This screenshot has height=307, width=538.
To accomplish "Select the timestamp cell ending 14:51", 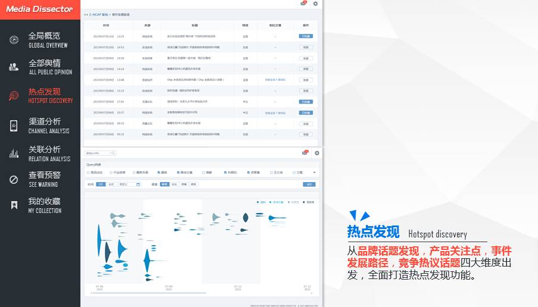I will 108,47.
